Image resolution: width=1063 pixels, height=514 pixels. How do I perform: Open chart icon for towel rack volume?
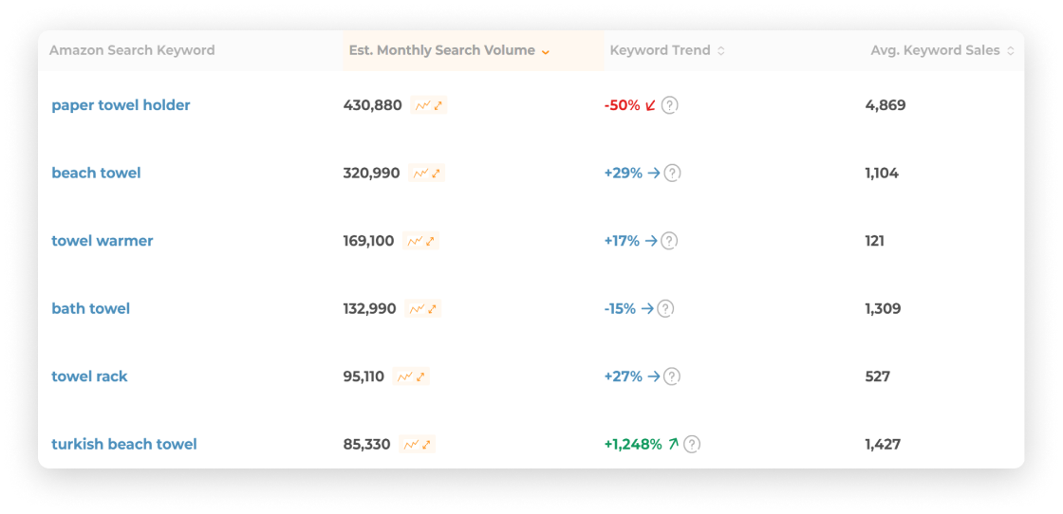coord(411,376)
